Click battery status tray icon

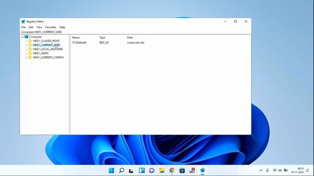286,170
